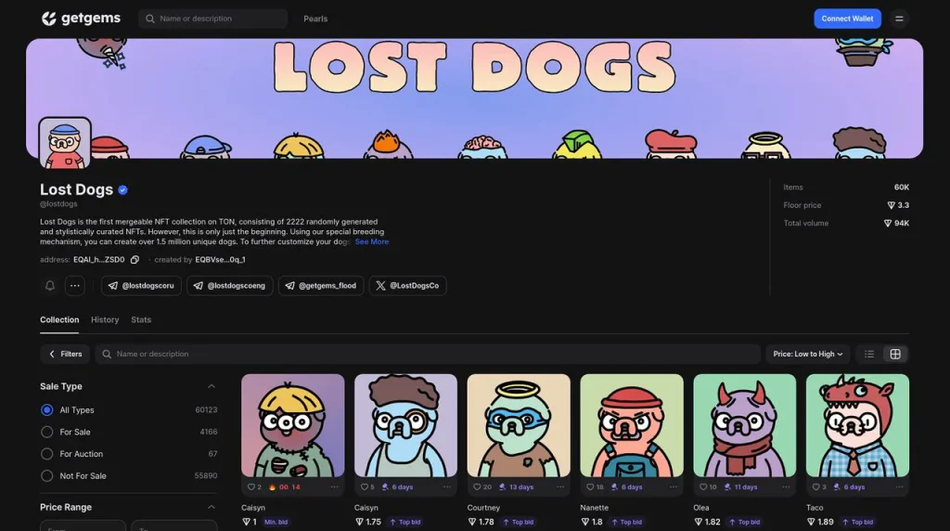Screen dimensions: 950x531
Task: Open ellipsis menu on 6 days Caisyn card
Action: 447,486
